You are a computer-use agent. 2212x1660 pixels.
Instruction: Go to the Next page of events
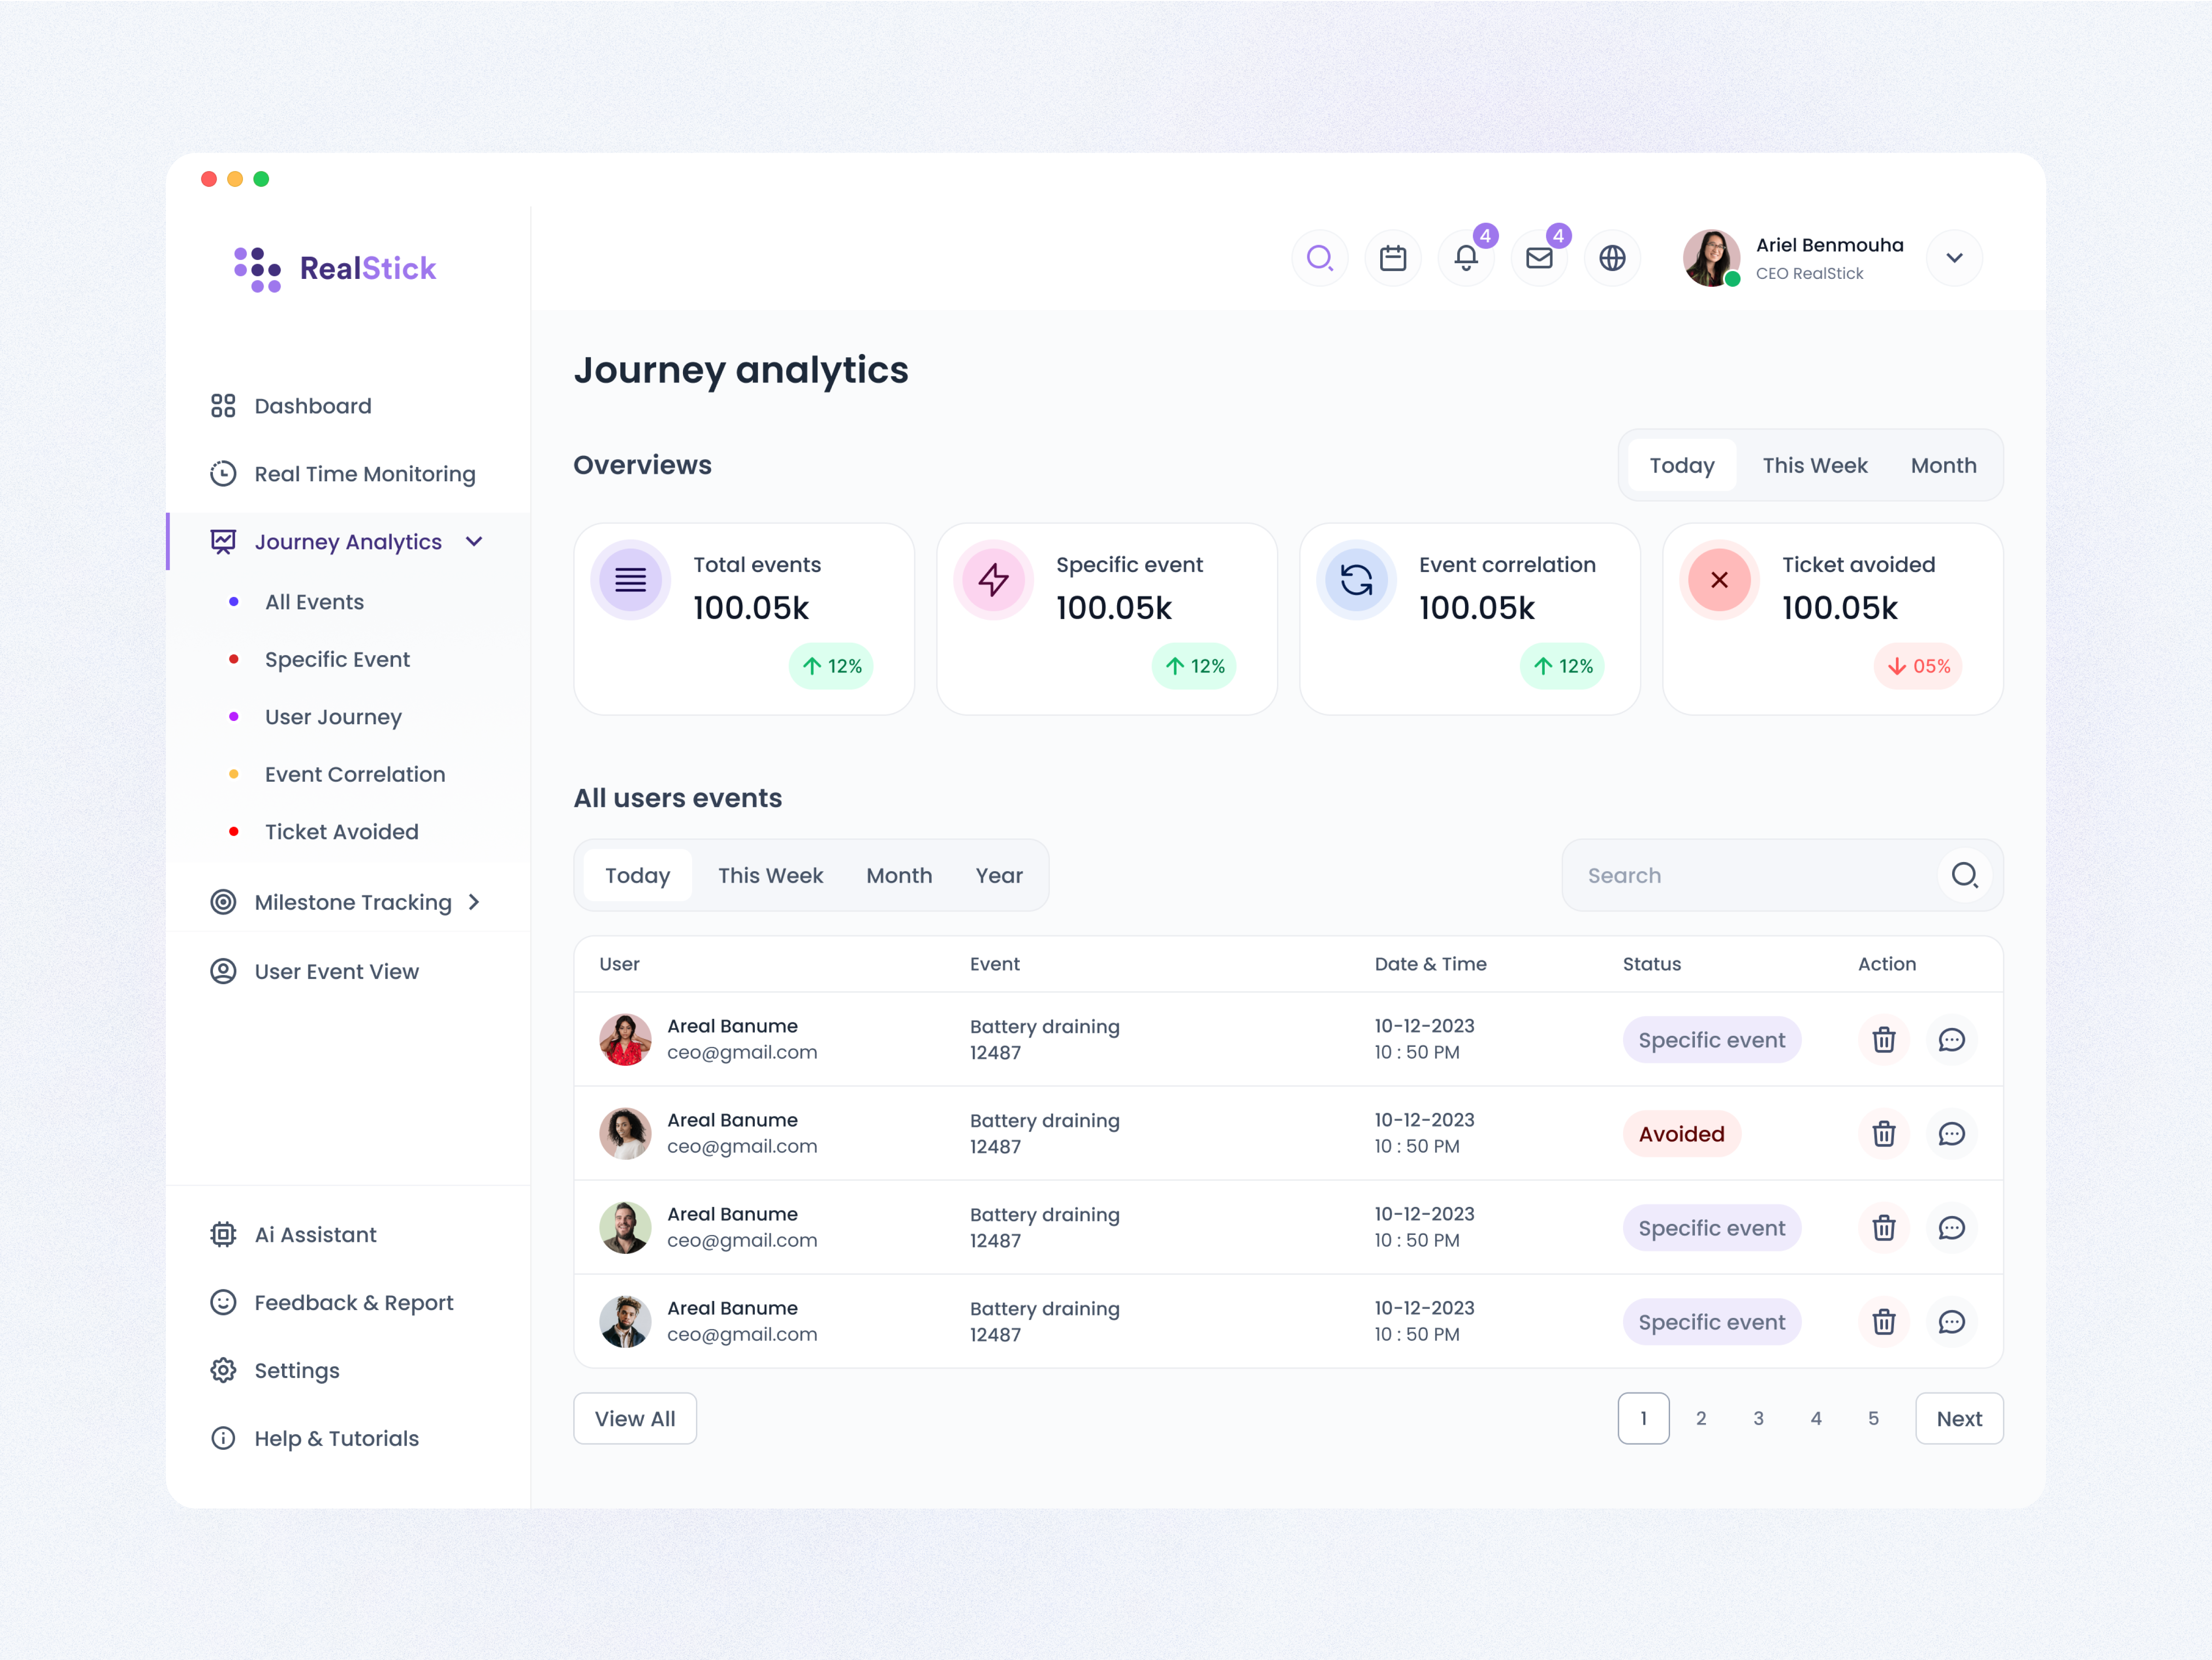point(1958,1418)
